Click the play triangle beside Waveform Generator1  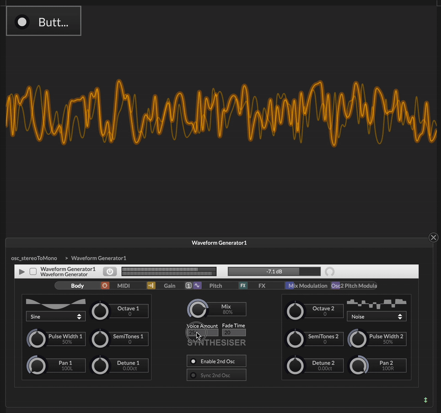22,271
